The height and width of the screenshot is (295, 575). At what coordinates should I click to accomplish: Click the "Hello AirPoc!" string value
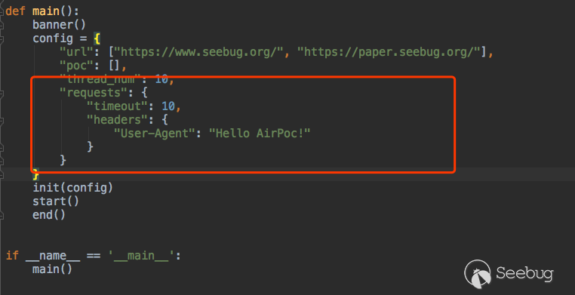pos(260,134)
